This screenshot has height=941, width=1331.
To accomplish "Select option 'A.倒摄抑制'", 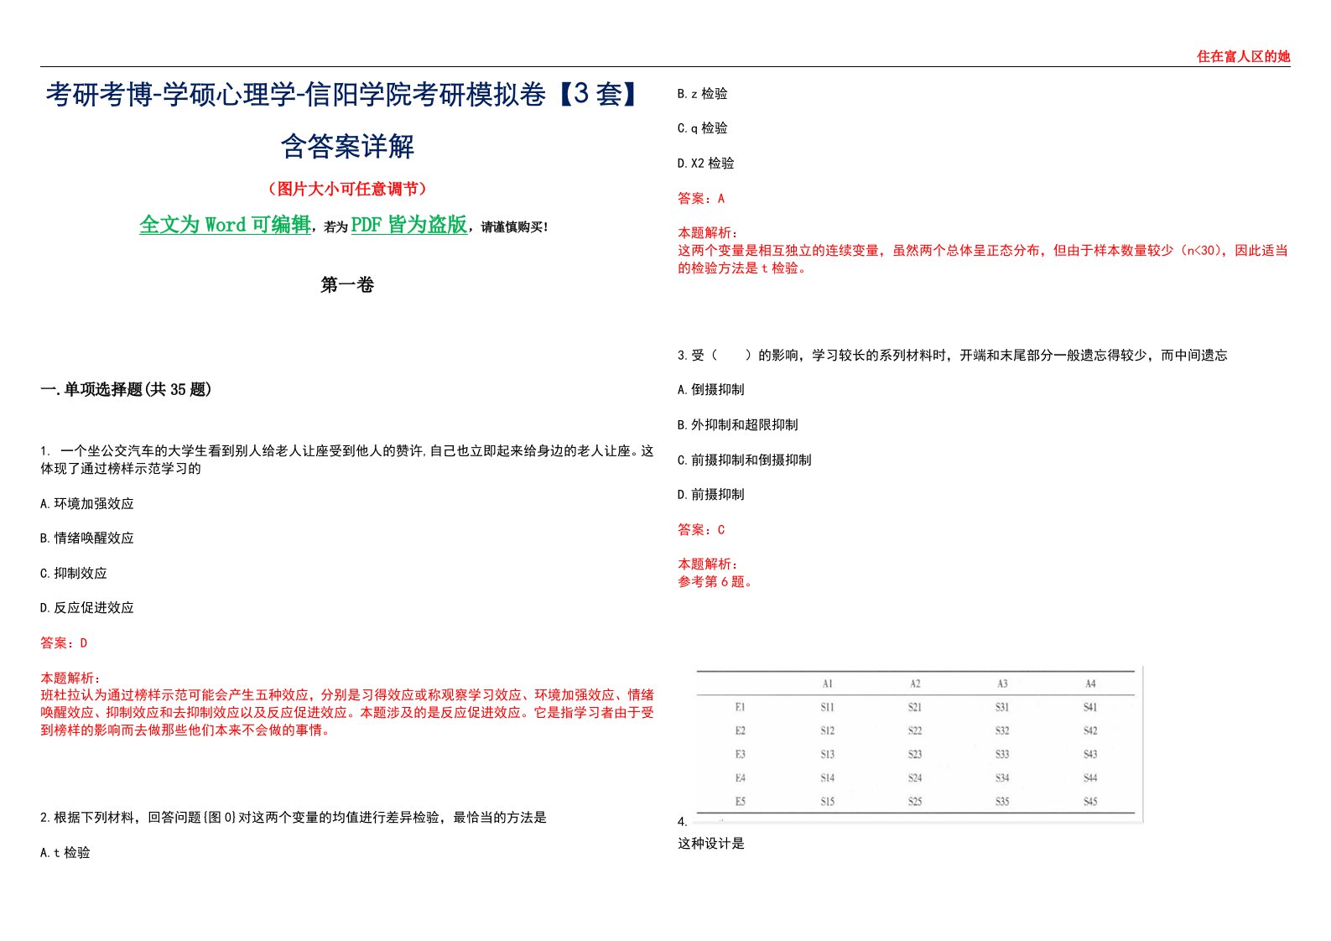I will tap(711, 390).
